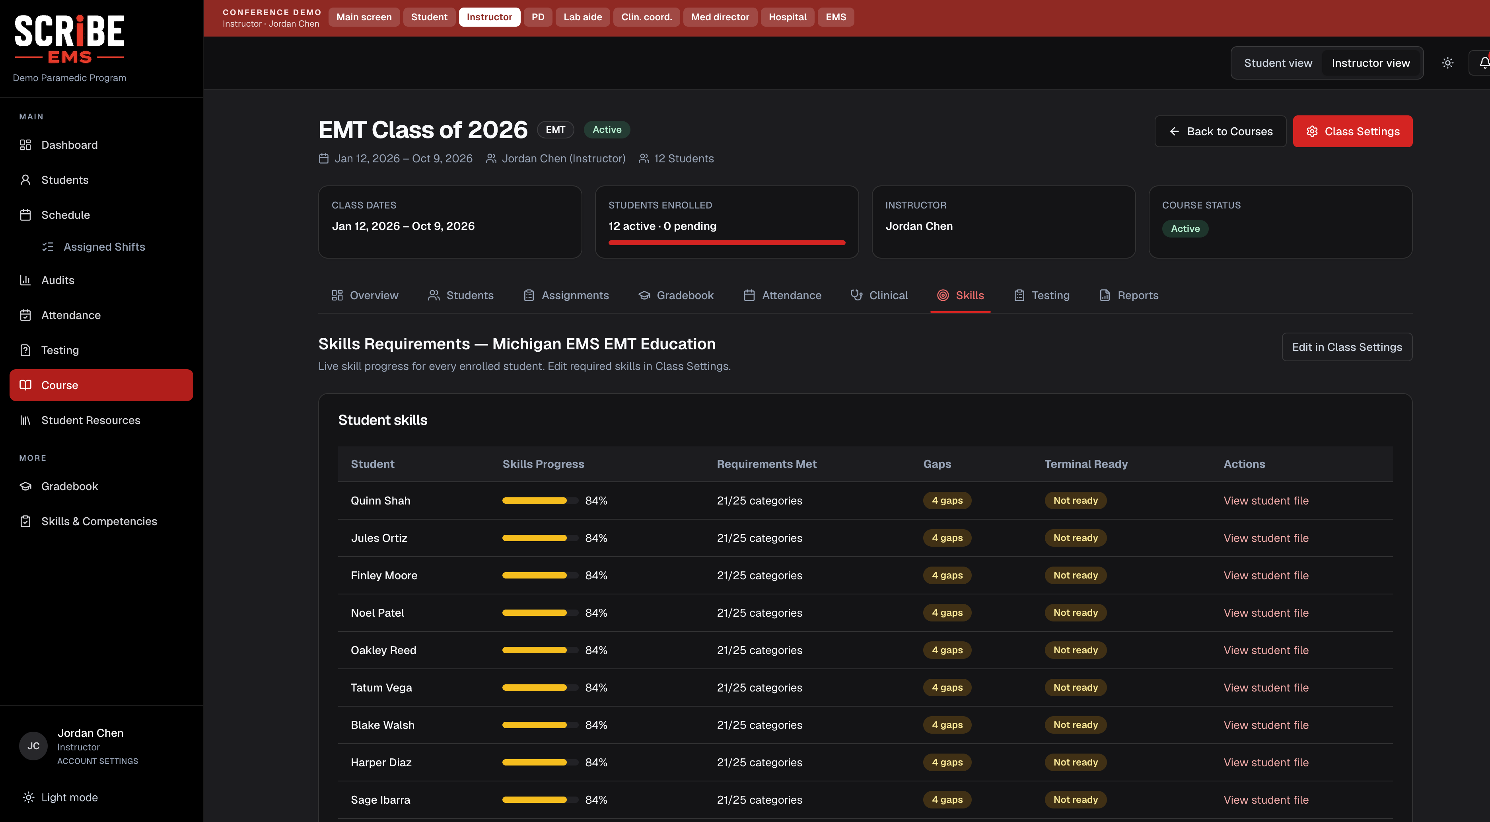This screenshot has width=1490, height=822.
Task: Select the Student role in demo bar
Action: (429, 17)
